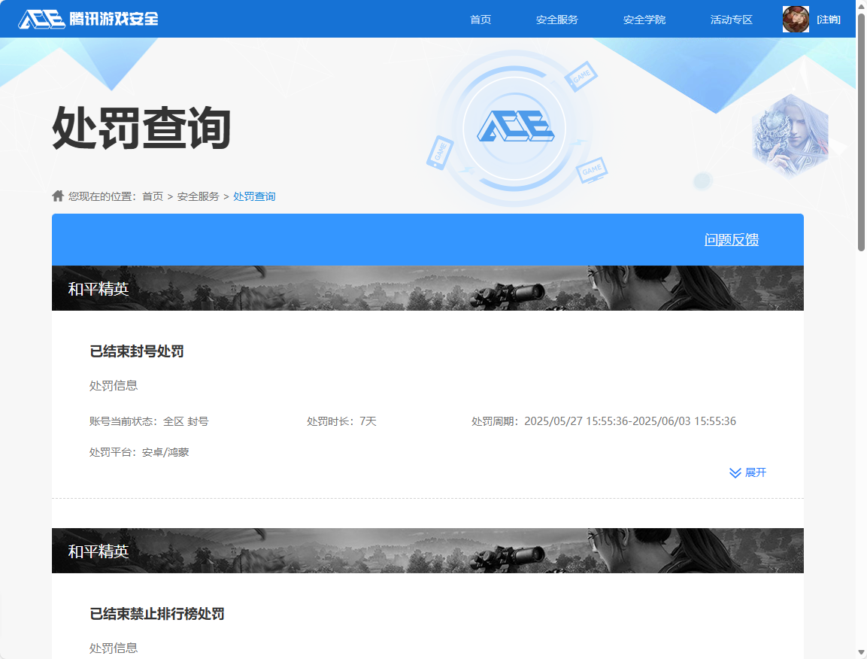Click the ACE Tencent Game Security logo
Viewport: 867px width, 659px height.
pyautogui.click(x=89, y=19)
